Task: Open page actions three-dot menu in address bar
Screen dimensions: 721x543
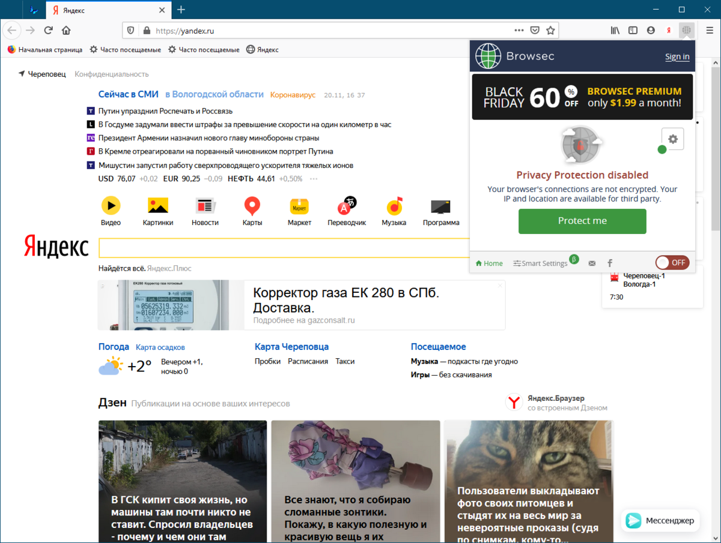Action: (x=519, y=30)
